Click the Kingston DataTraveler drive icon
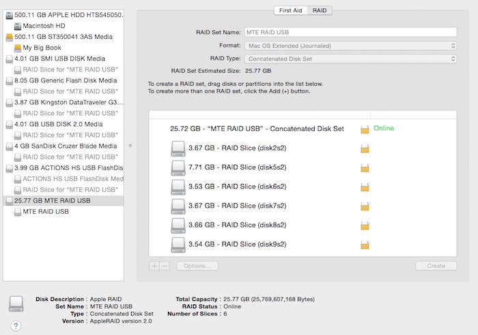This screenshot has width=478, height=335. pyautogui.click(x=10, y=102)
